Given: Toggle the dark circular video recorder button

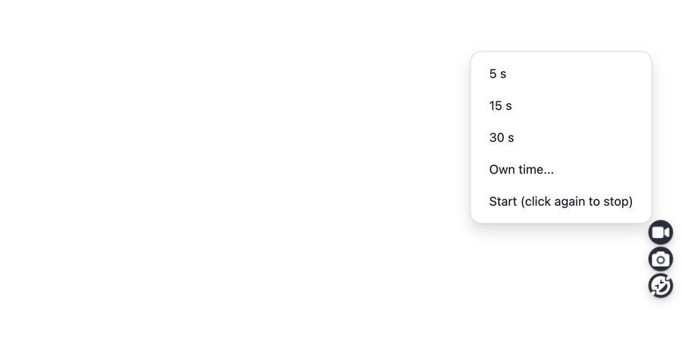Looking at the screenshot, I should (x=660, y=232).
